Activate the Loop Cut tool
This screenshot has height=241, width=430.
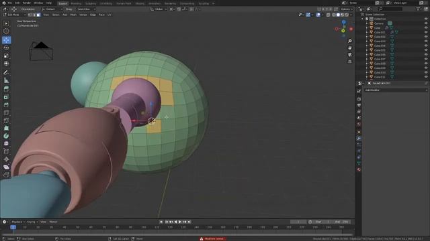6,112
